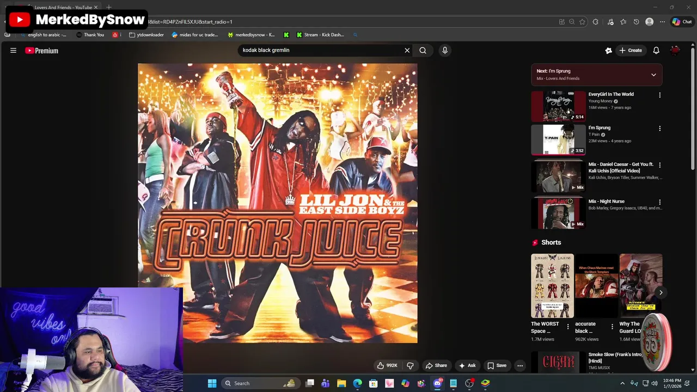
Task: Open Stream - Kick Dash bookmark
Action: [x=320, y=34]
